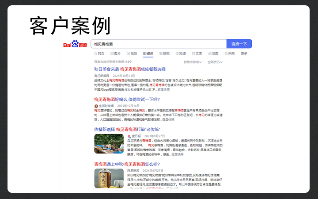Select the 资讯 tab

(x=148, y=54)
